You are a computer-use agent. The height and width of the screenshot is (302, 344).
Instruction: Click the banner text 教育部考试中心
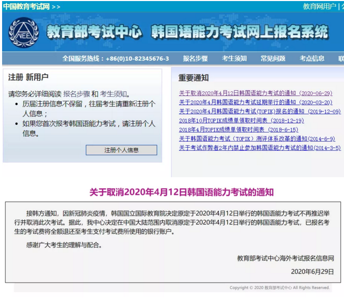95,32
